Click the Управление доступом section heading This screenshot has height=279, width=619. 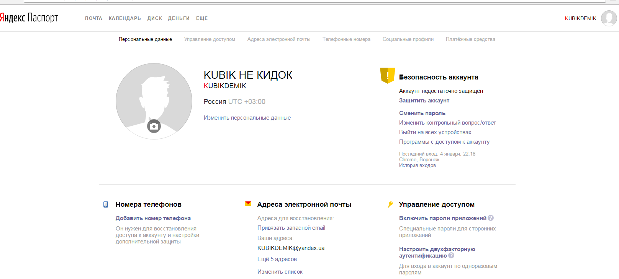pyautogui.click(x=437, y=204)
